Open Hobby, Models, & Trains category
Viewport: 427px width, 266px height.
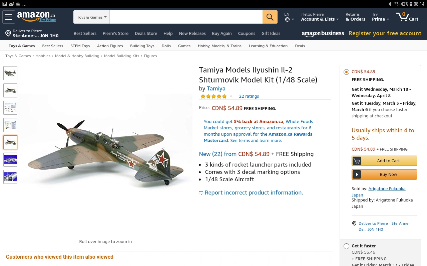click(220, 46)
